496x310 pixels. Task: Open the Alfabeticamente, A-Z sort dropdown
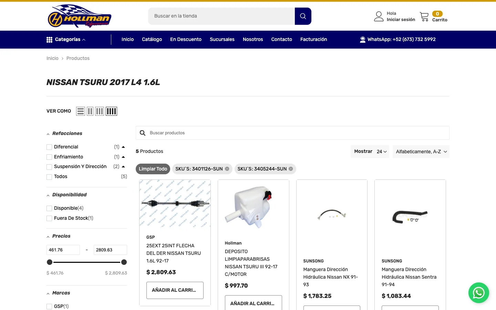421,152
